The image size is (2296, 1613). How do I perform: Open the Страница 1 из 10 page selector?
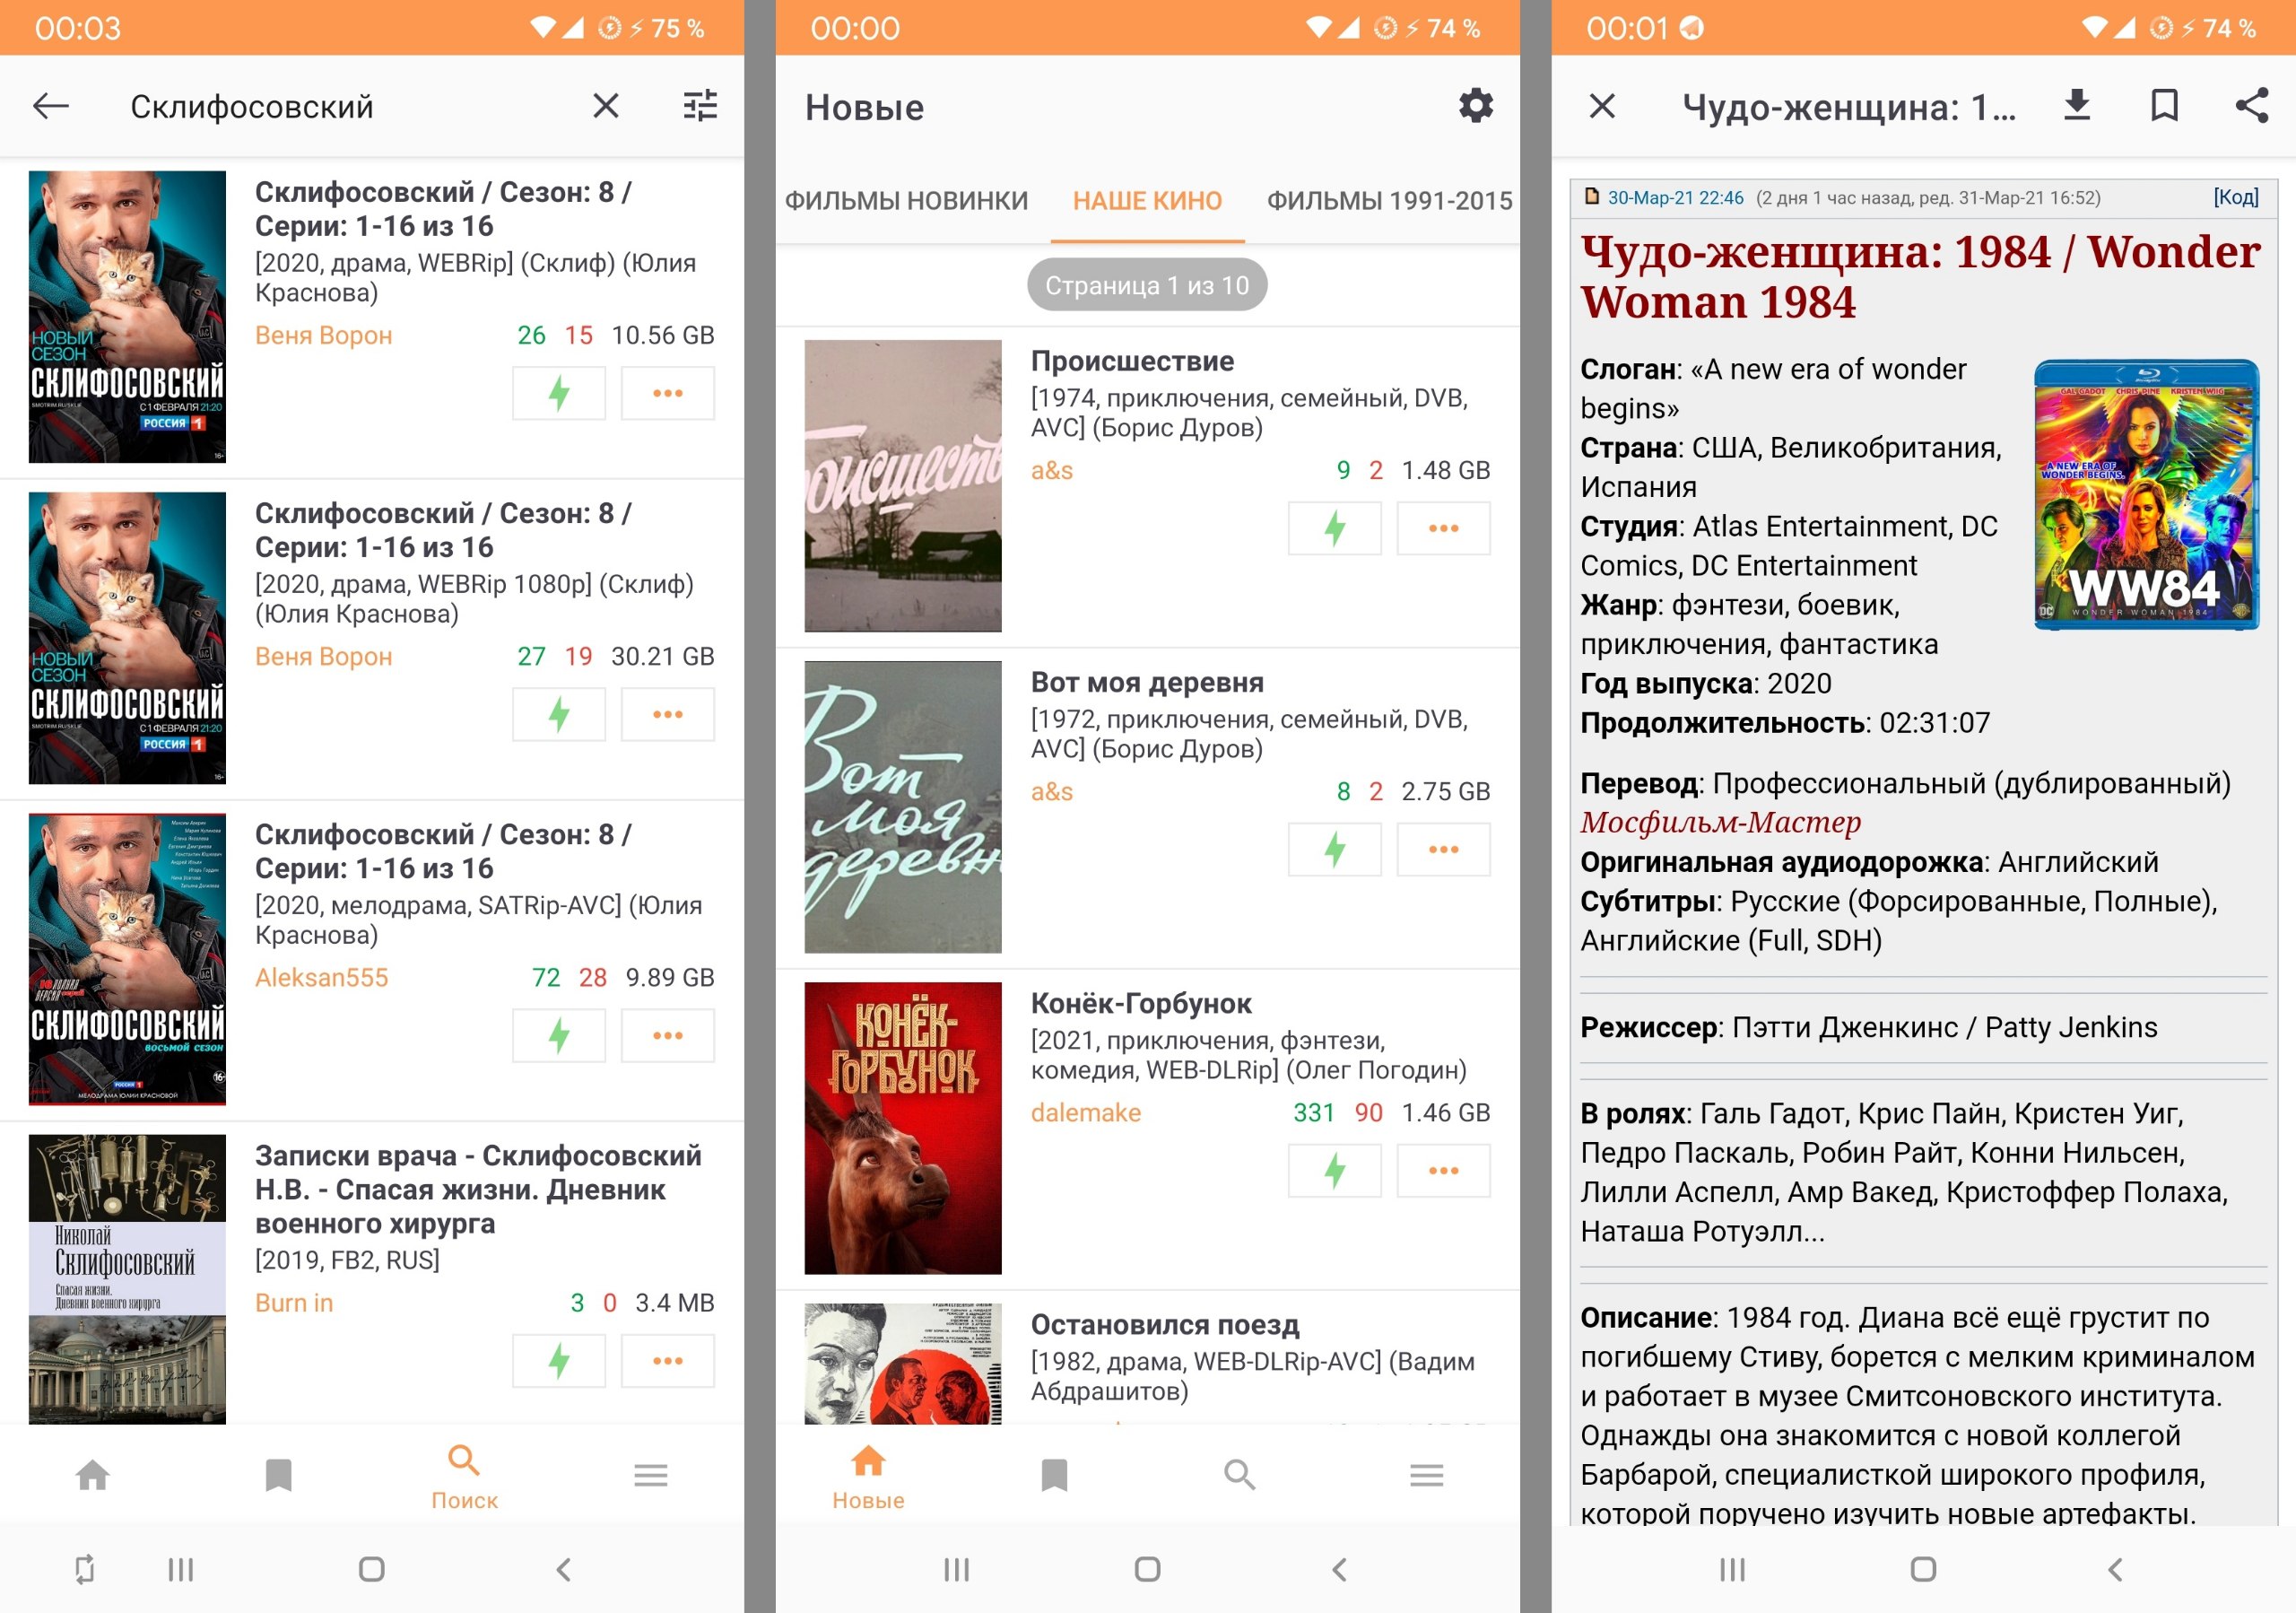tap(1147, 286)
